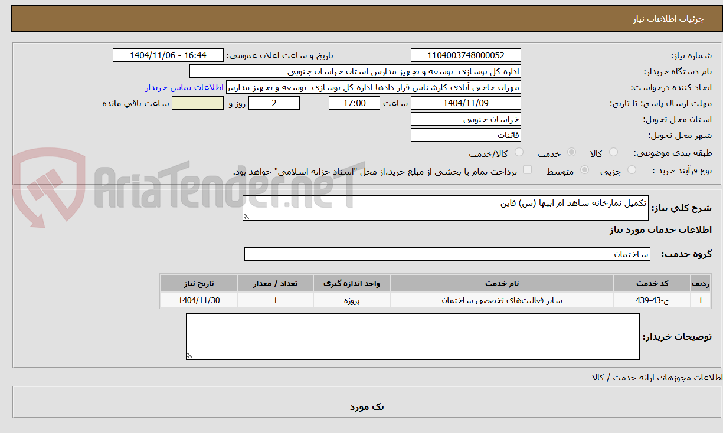Click the جزئیات اطلاعات نیاز header title
Image resolution: width=723 pixels, height=433 pixels.
pos(668,19)
